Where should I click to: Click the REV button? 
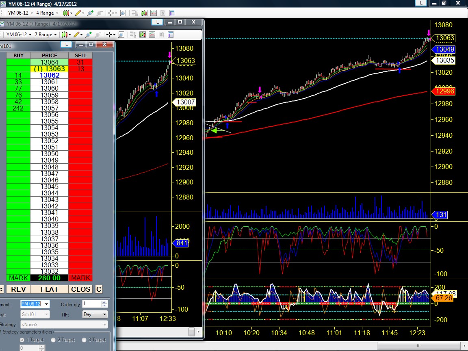click(18, 289)
